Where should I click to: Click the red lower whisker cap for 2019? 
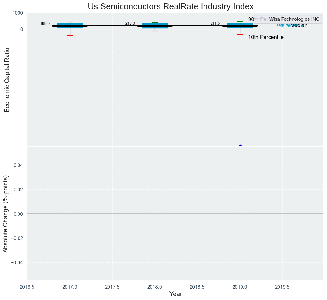pos(240,35)
